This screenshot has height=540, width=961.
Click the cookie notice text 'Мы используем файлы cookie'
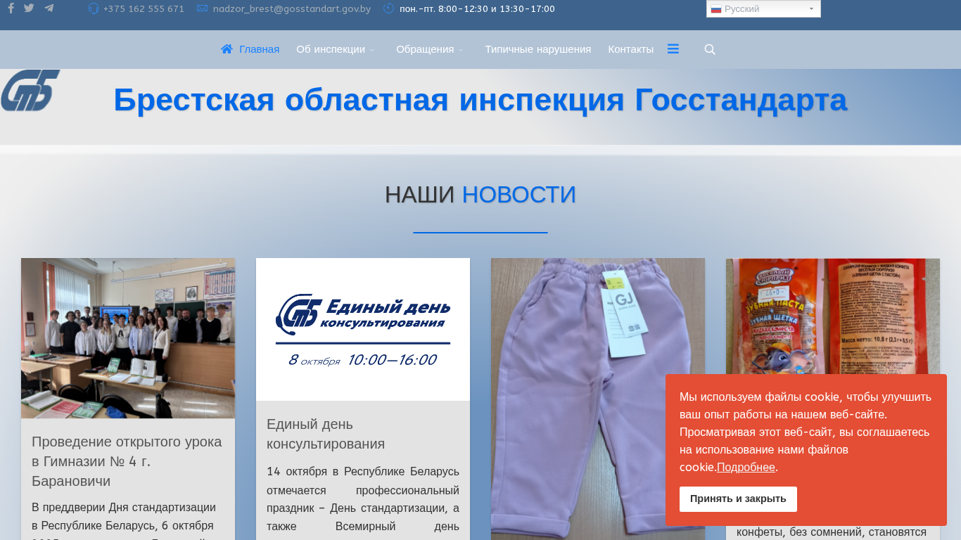tap(806, 432)
